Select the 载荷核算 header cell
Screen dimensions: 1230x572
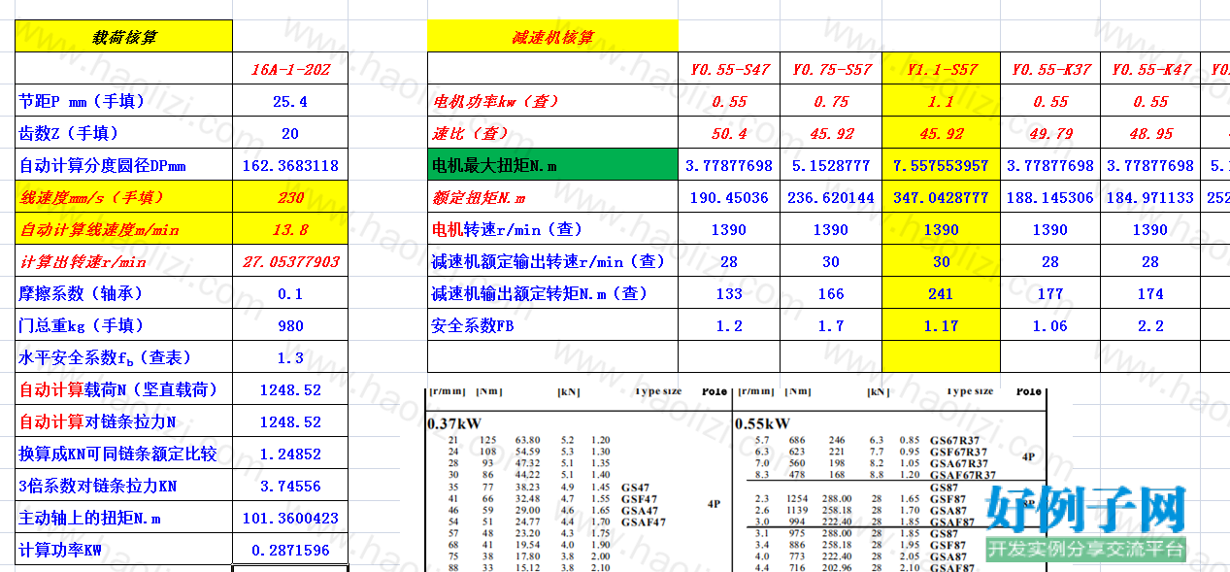[123, 37]
